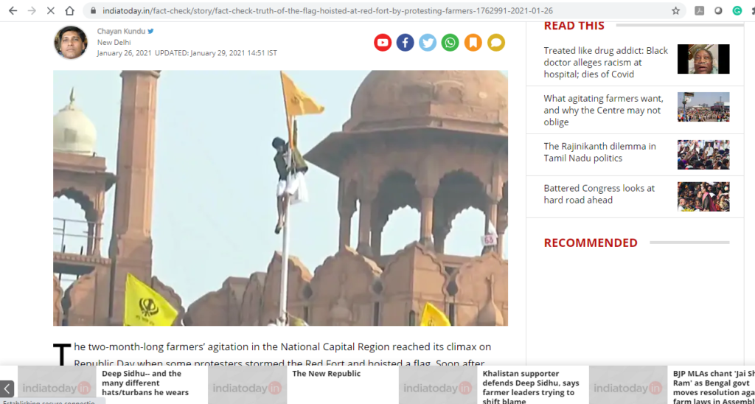Screen dimensions: 755x404
Task: Open 'The New Republic' bottom story
Action: 326,374
